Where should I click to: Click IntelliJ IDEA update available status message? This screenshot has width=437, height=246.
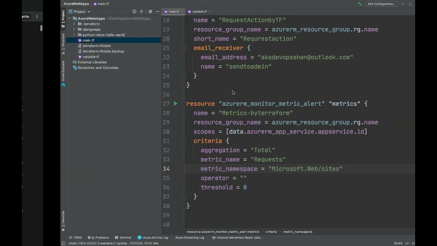pos(113,243)
